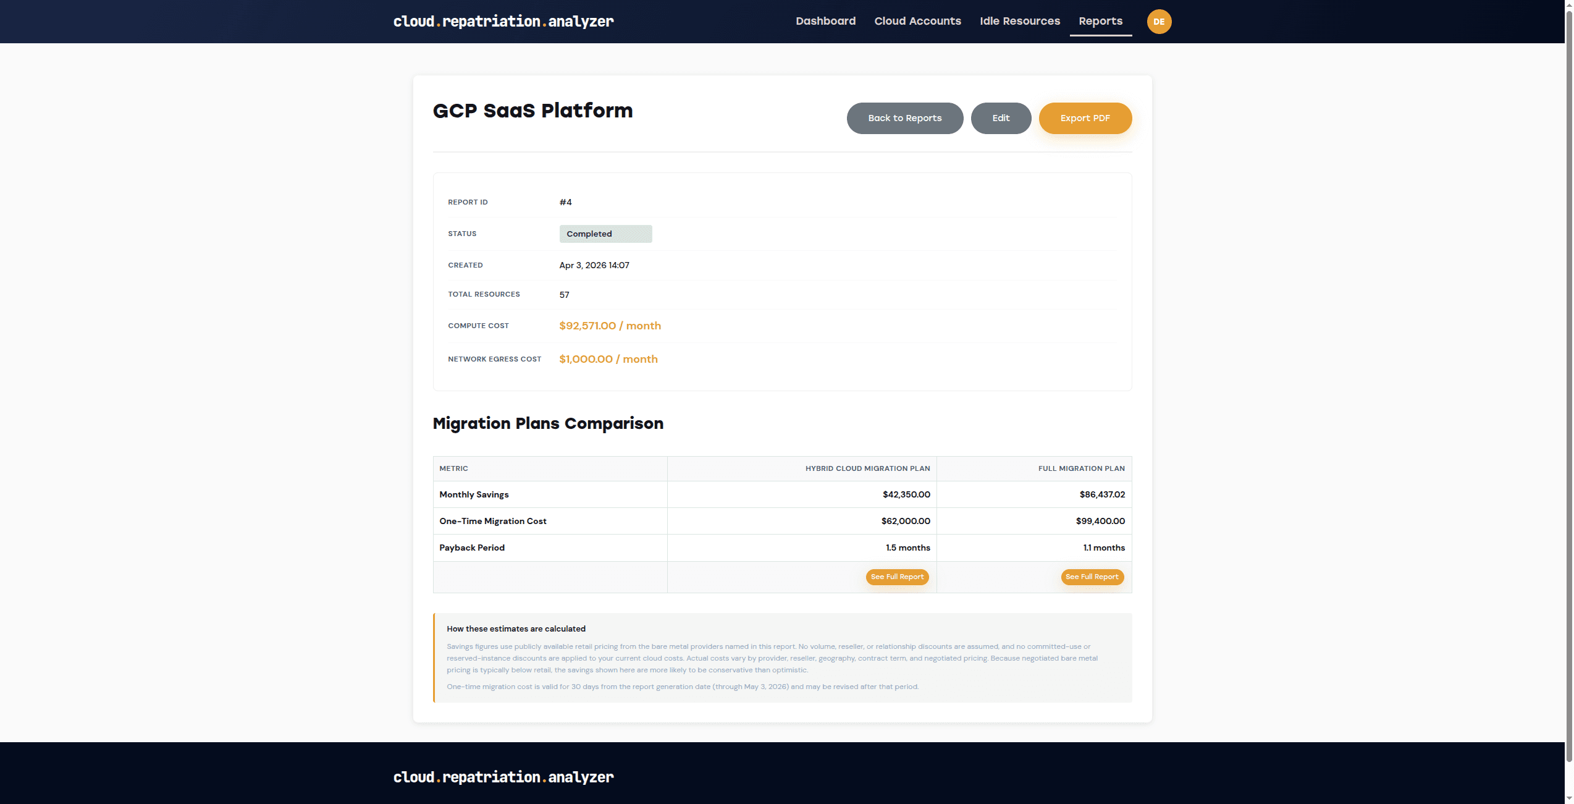Click the compute cost $92,571.00 / month
This screenshot has height=804, width=1574.
(610, 326)
